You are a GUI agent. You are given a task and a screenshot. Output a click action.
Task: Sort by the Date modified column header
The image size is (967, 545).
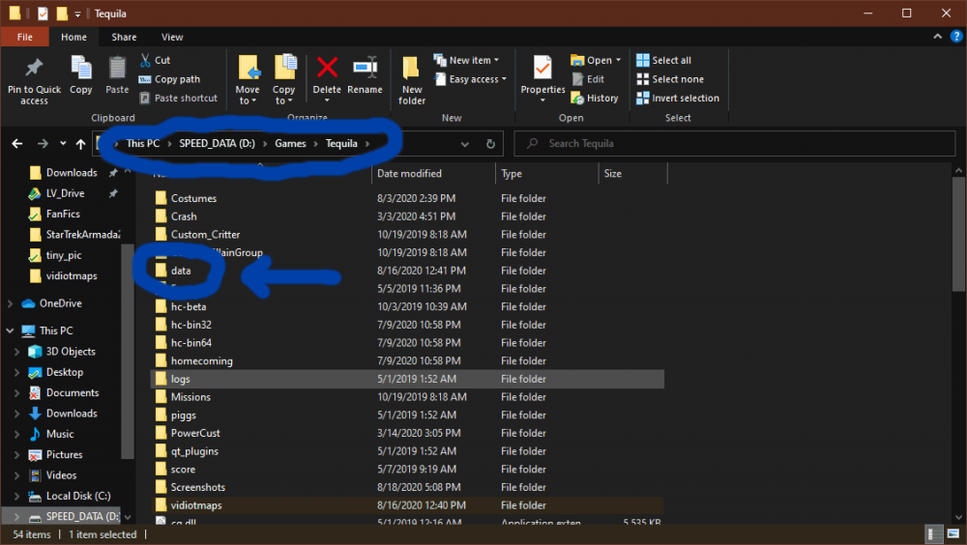coord(409,174)
